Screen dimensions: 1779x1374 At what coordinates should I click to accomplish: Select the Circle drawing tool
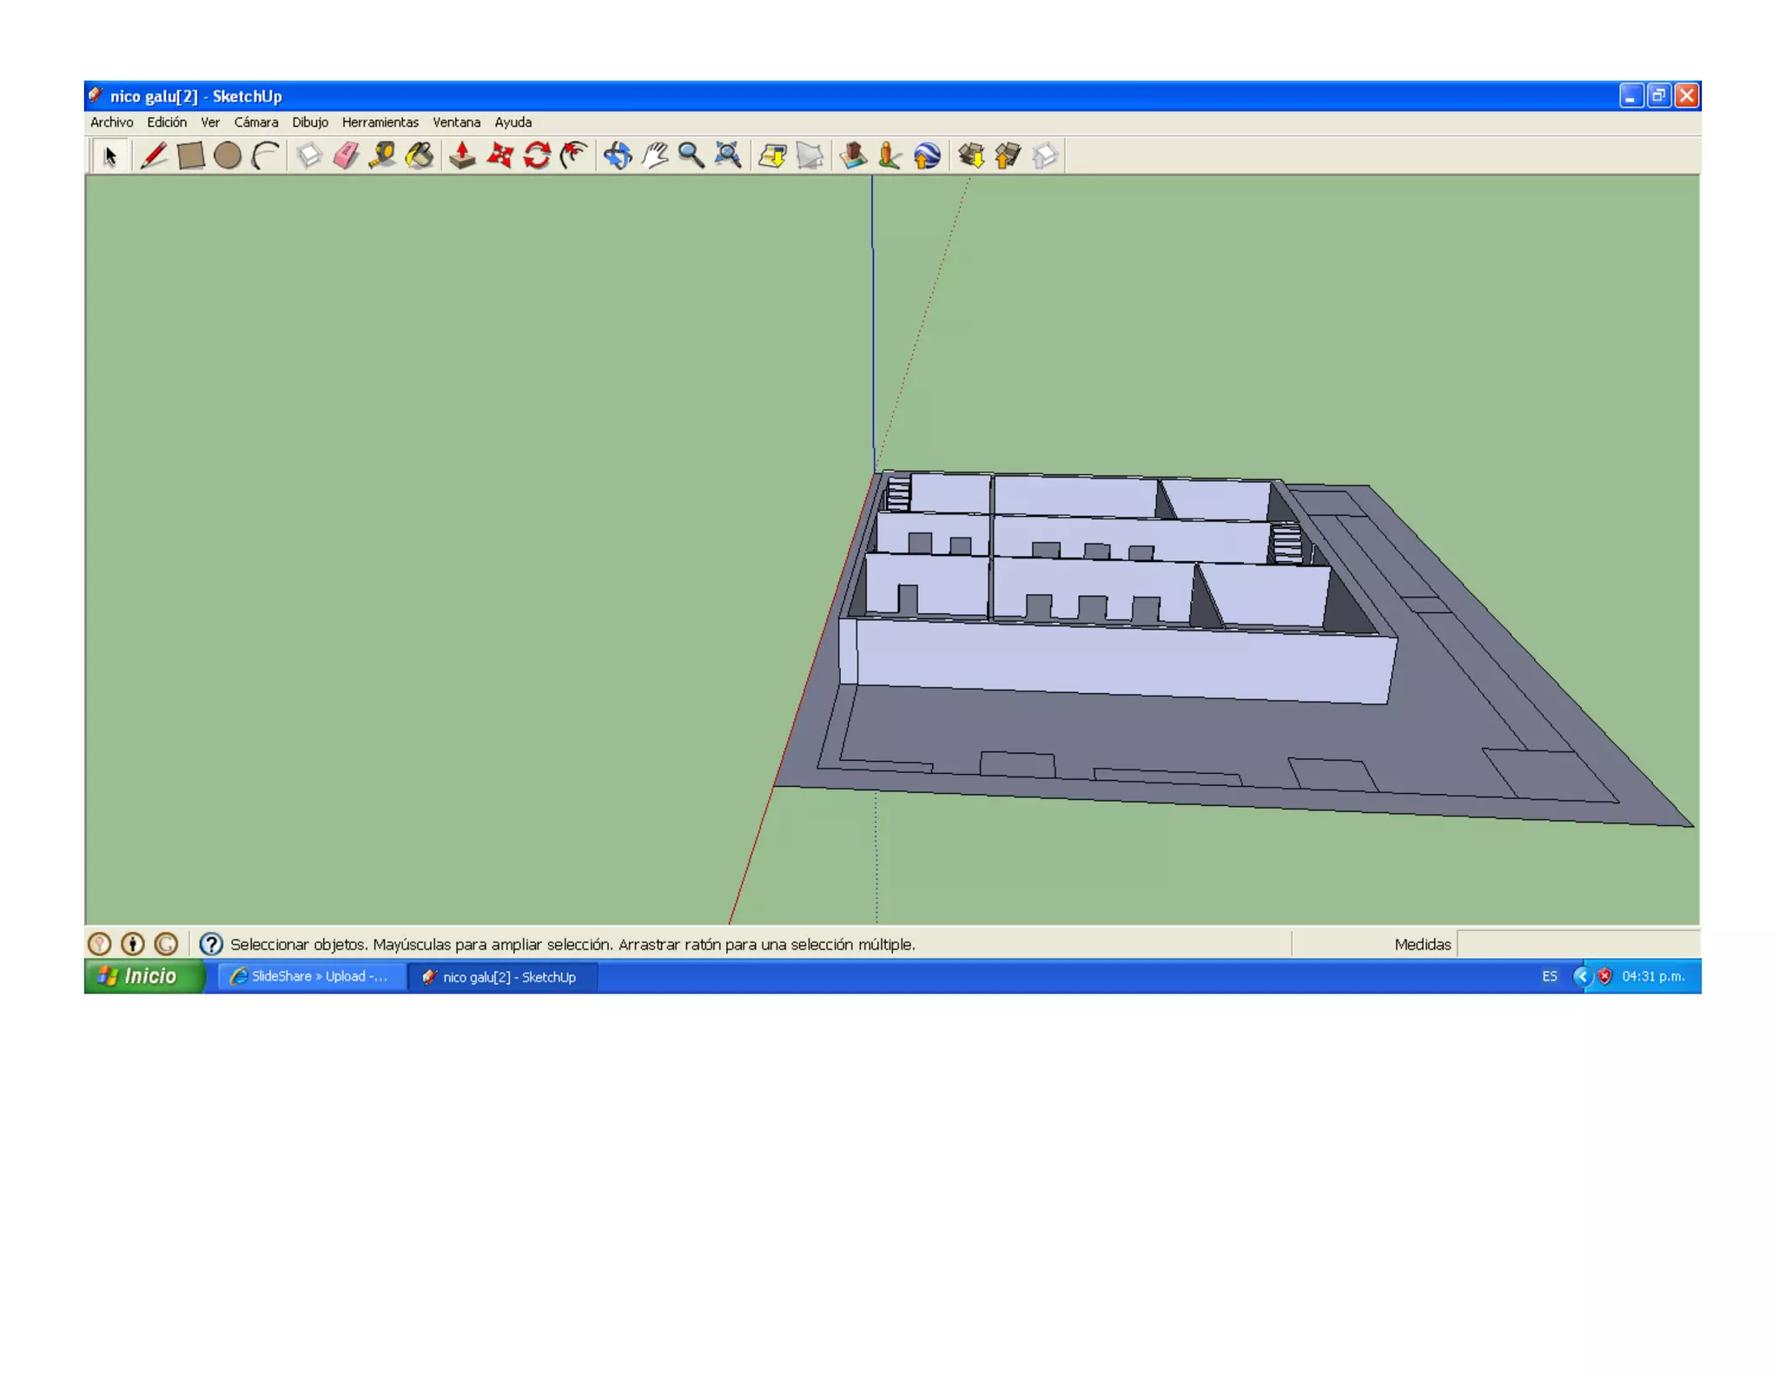[228, 156]
